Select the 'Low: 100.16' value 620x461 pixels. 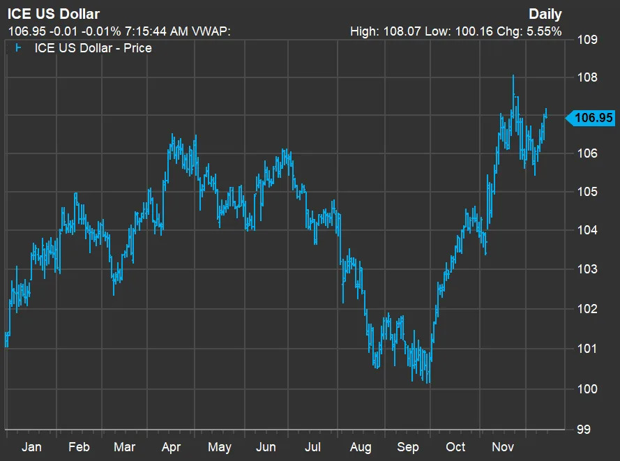point(459,31)
